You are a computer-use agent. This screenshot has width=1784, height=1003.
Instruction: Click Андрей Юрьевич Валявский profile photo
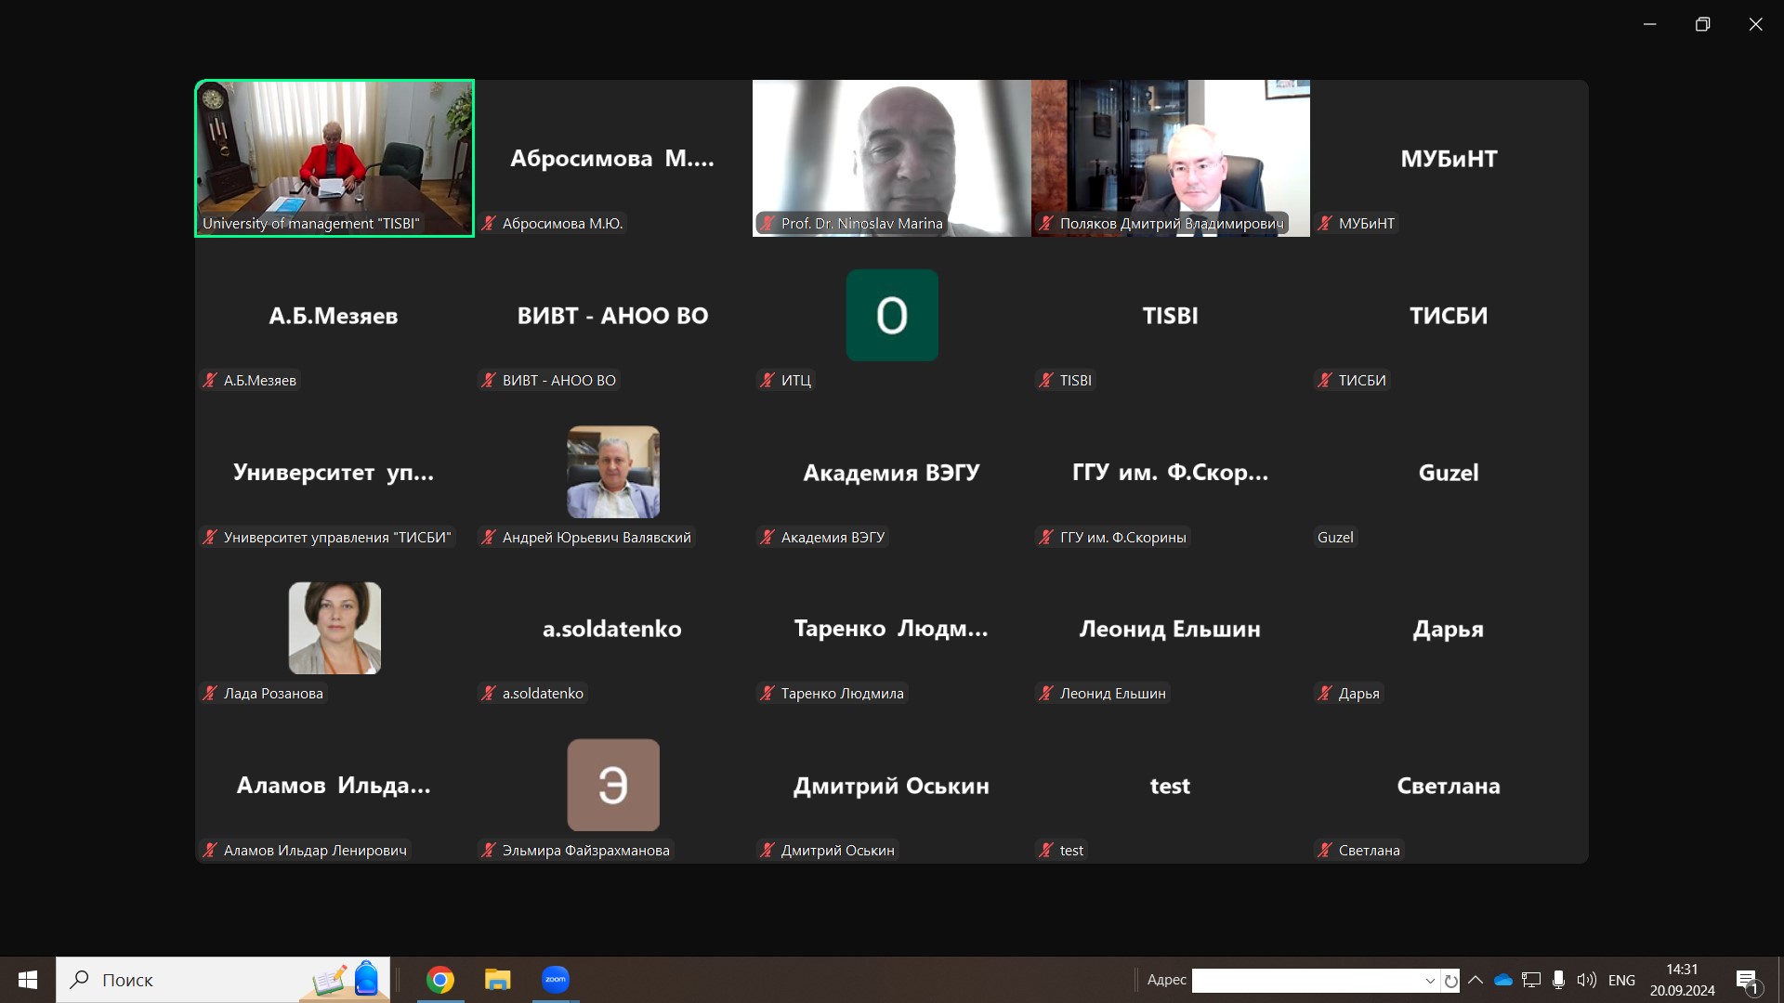[x=613, y=472]
